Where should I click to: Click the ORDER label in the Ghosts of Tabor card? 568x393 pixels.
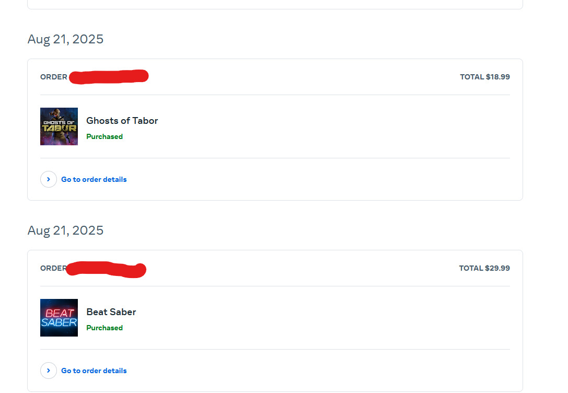coord(53,77)
